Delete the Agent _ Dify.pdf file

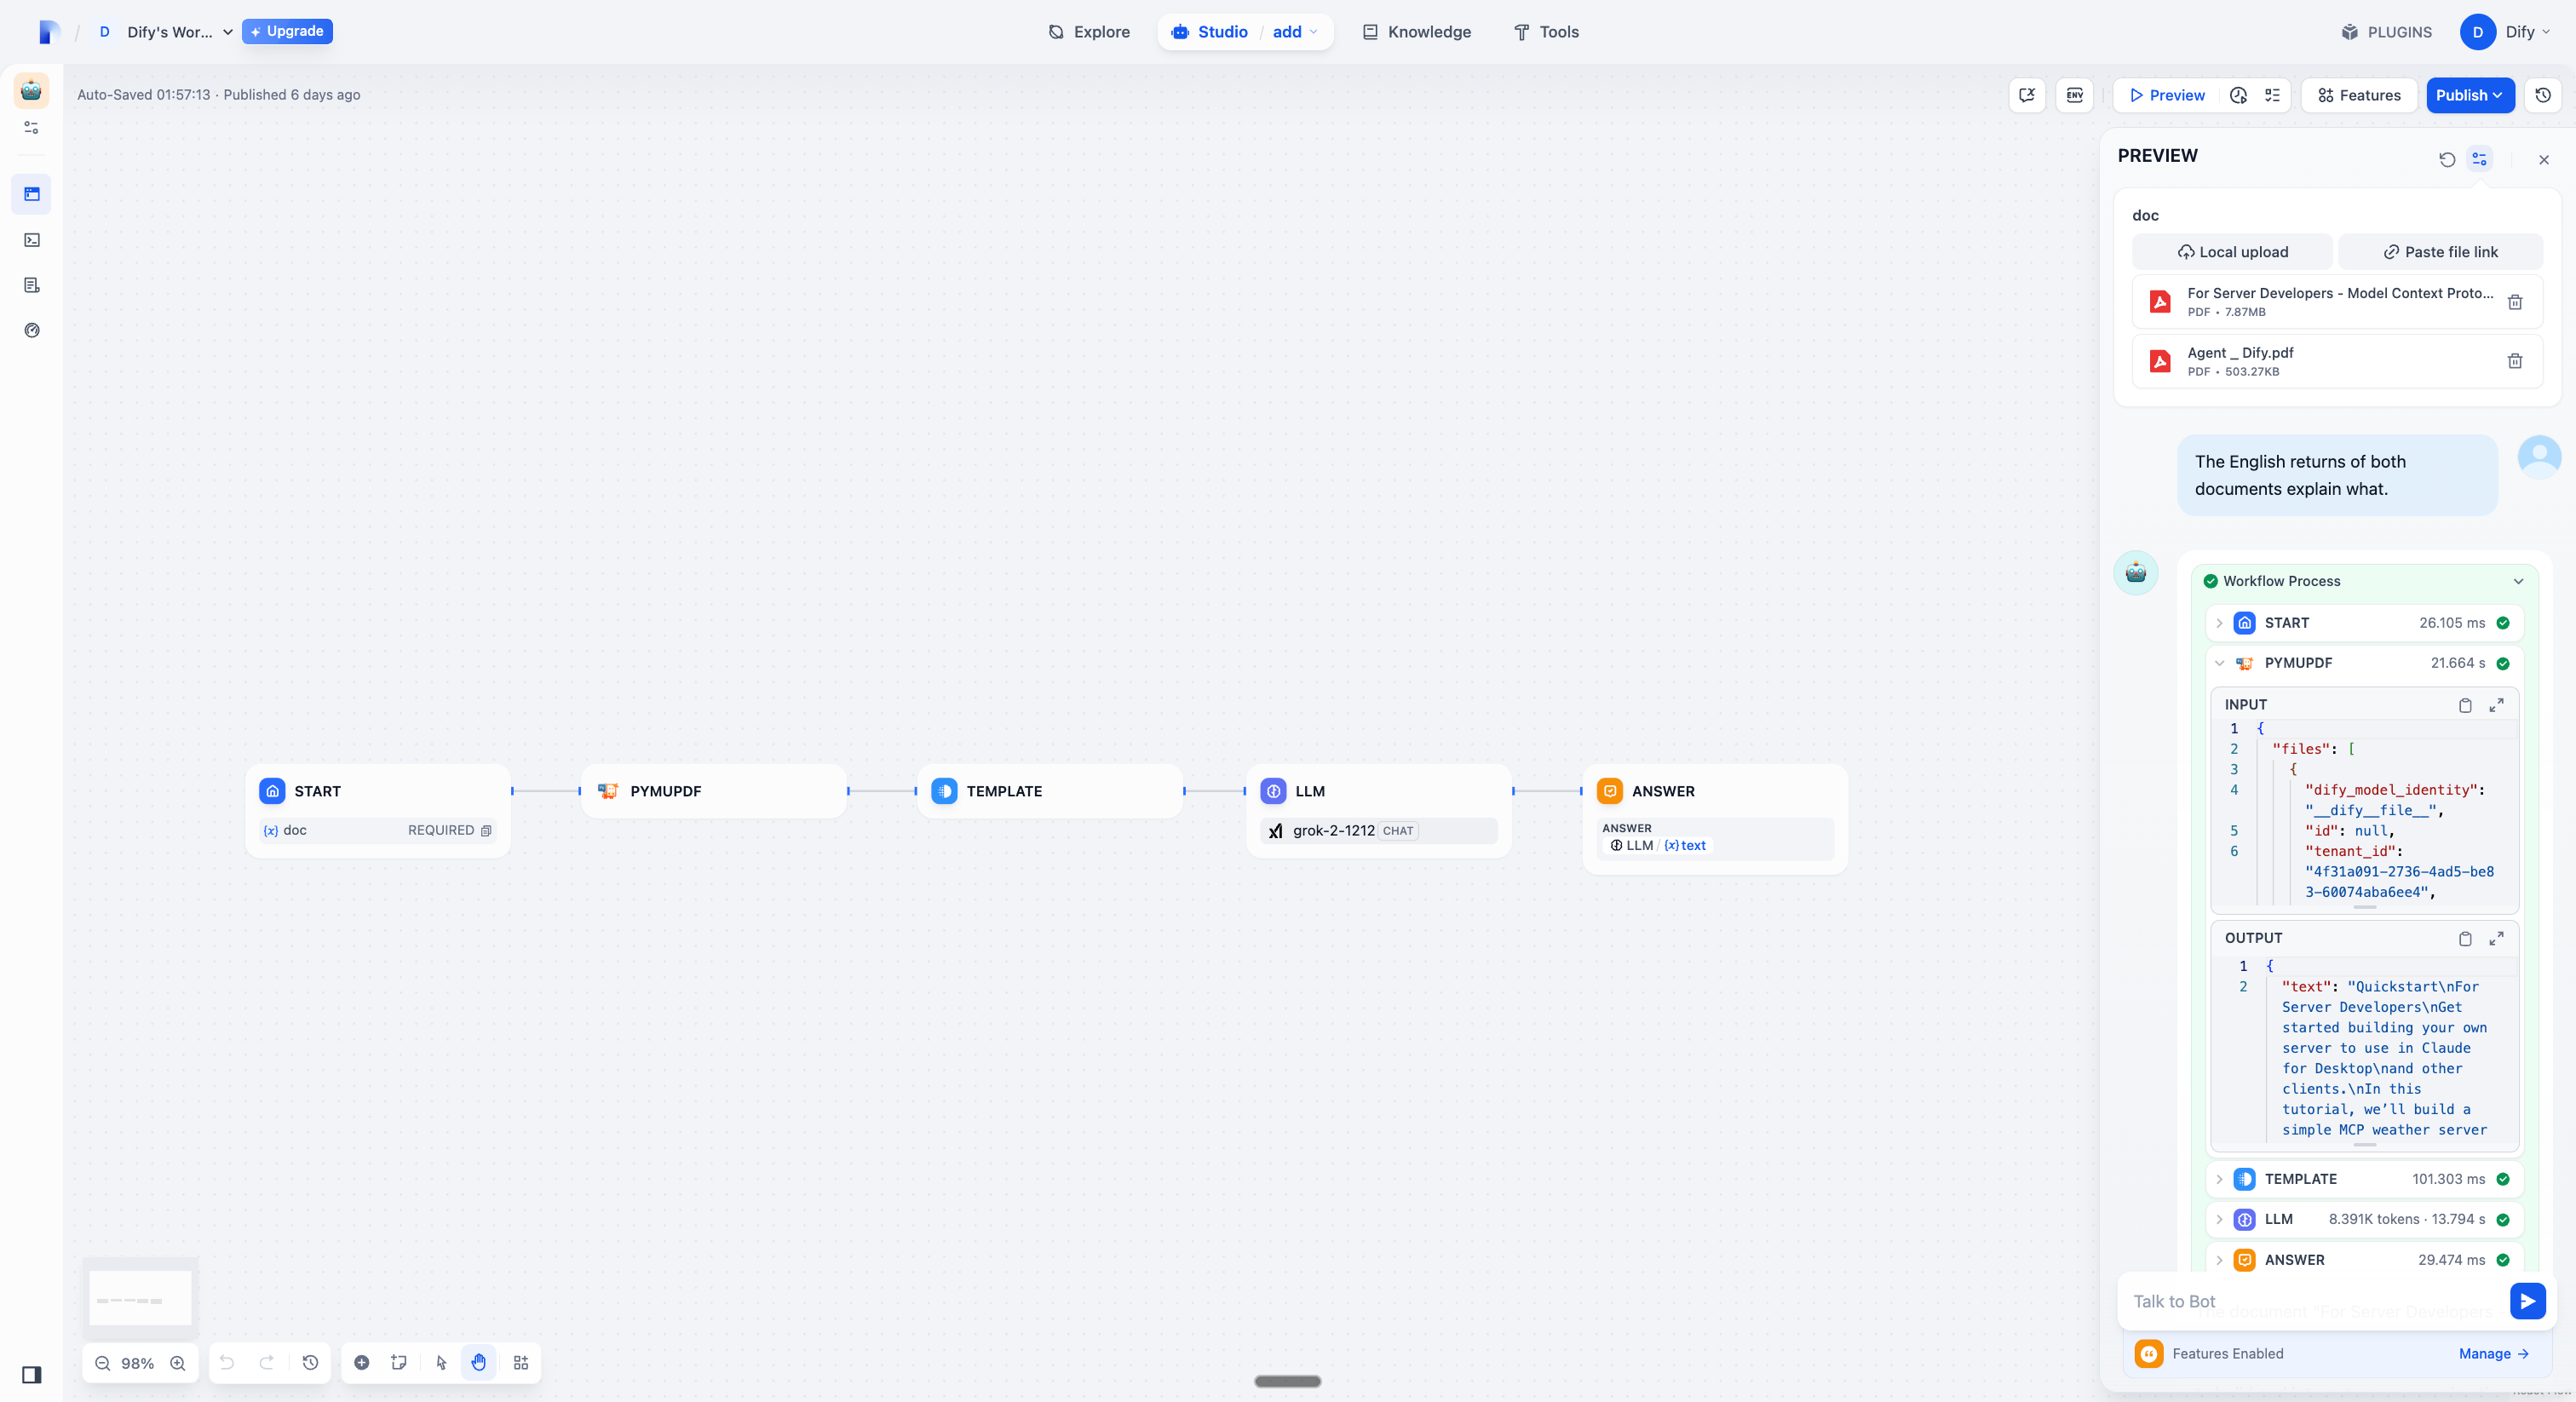pyautogui.click(x=2514, y=361)
